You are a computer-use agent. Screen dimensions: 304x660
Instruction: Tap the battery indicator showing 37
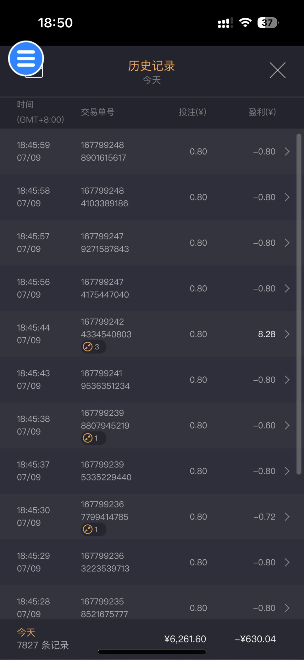pos(268,23)
